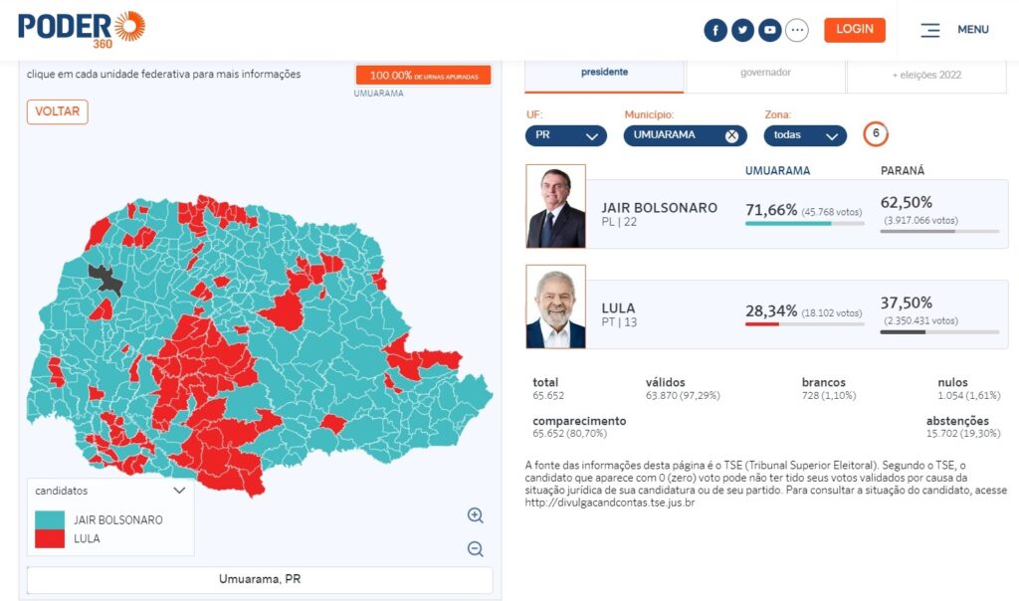Open the + eleições 2022 tab
This screenshot has height=601, width=1019.
pyautogui.click(x=926, y=75)
